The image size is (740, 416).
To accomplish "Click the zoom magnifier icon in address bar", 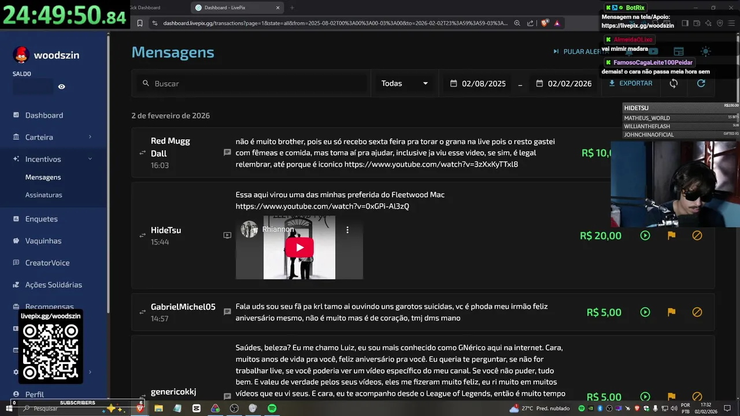I will [517, 23].
